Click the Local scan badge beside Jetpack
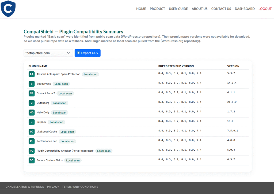This screenshot has width=274, height=194. pos(56,122)
